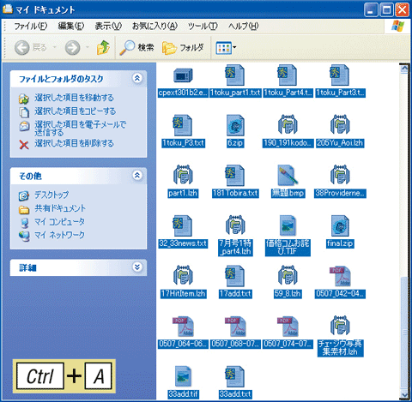Click 選択した項目を電子メールで送信する link
Image resolution: width=412 pixels, height=402 pixels.
click(81, 129)
